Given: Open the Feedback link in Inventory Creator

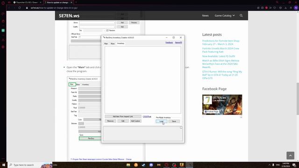Looking at the screenshot, I should [x=169, y=42].
